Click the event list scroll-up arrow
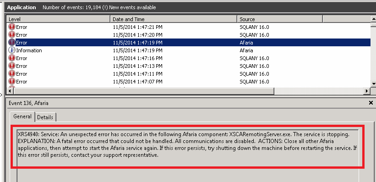The height and width of the screenshot is (182, 376). click(x=373, y=19)
